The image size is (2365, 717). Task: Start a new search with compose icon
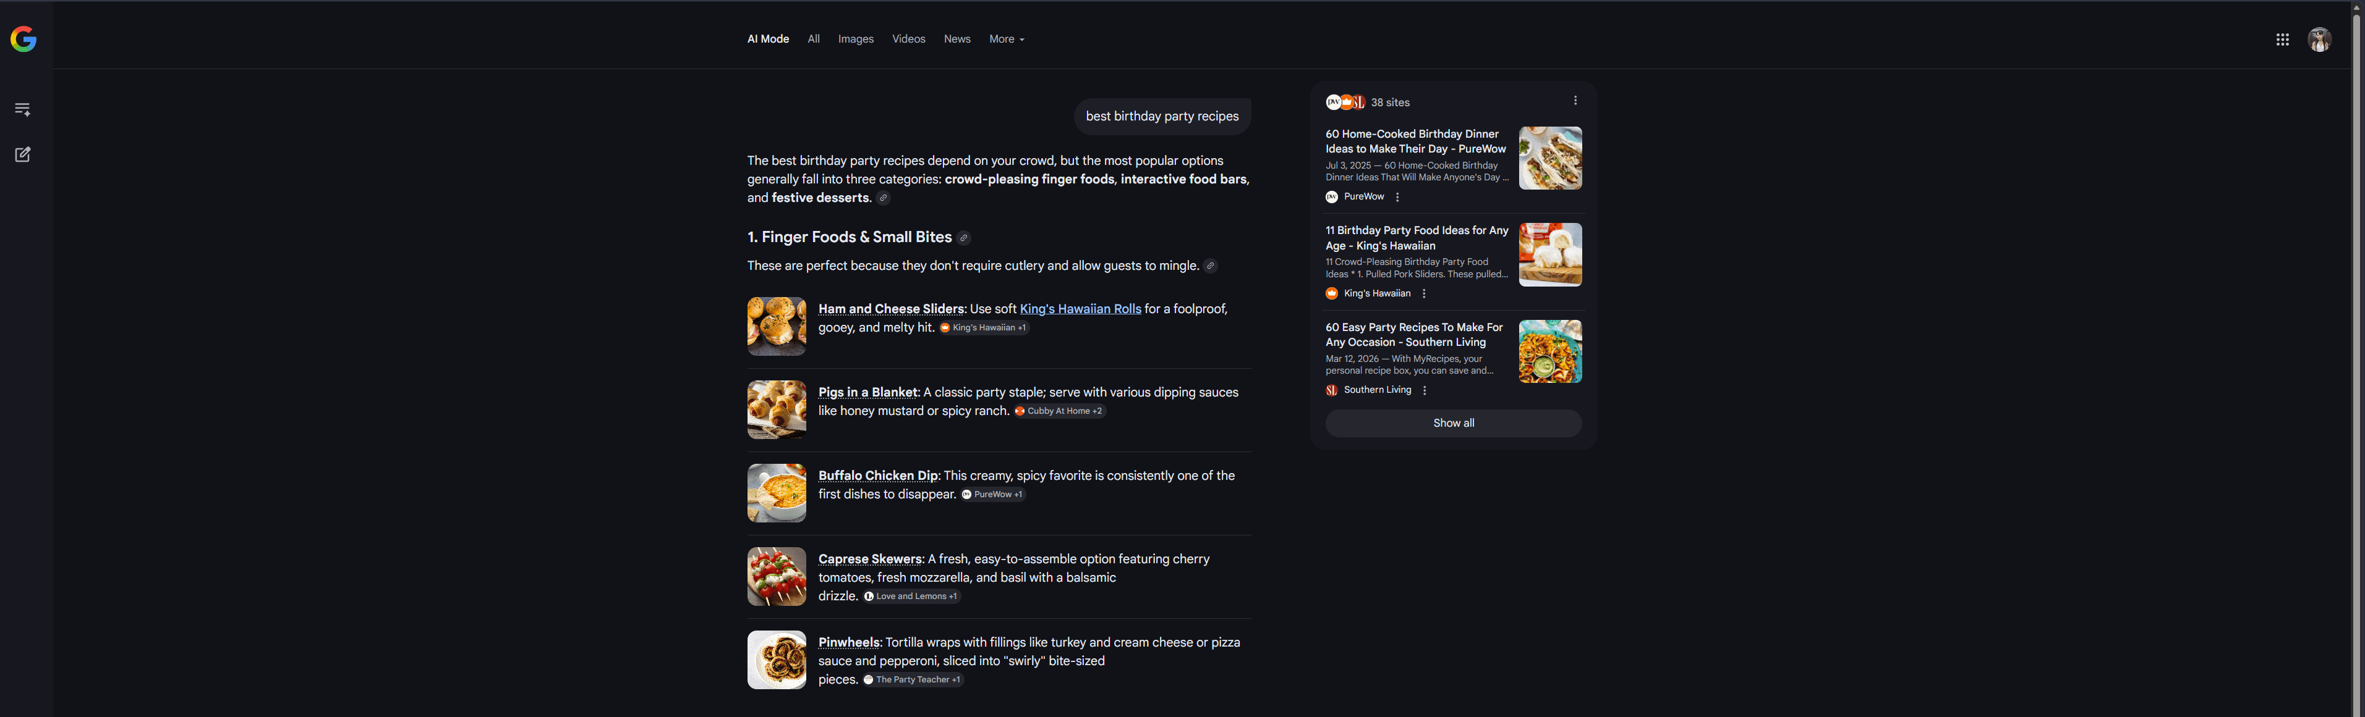(23, 154)
